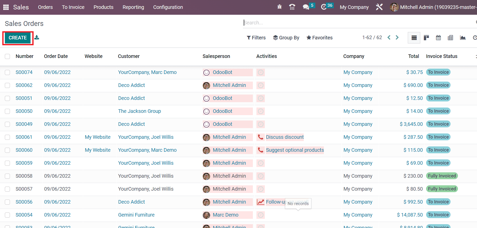Sort by Invoice Status column header

[442, 56]
